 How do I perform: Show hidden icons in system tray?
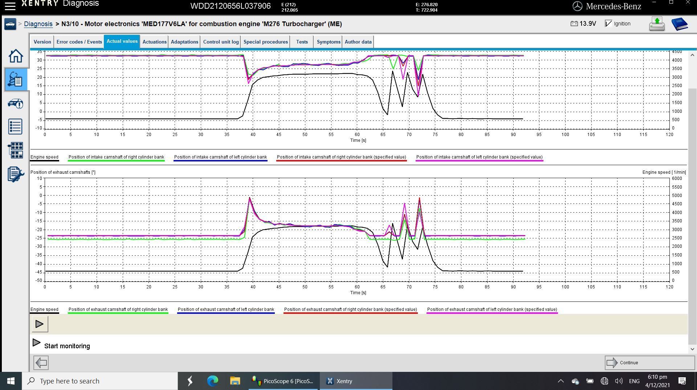coord(561,381)
